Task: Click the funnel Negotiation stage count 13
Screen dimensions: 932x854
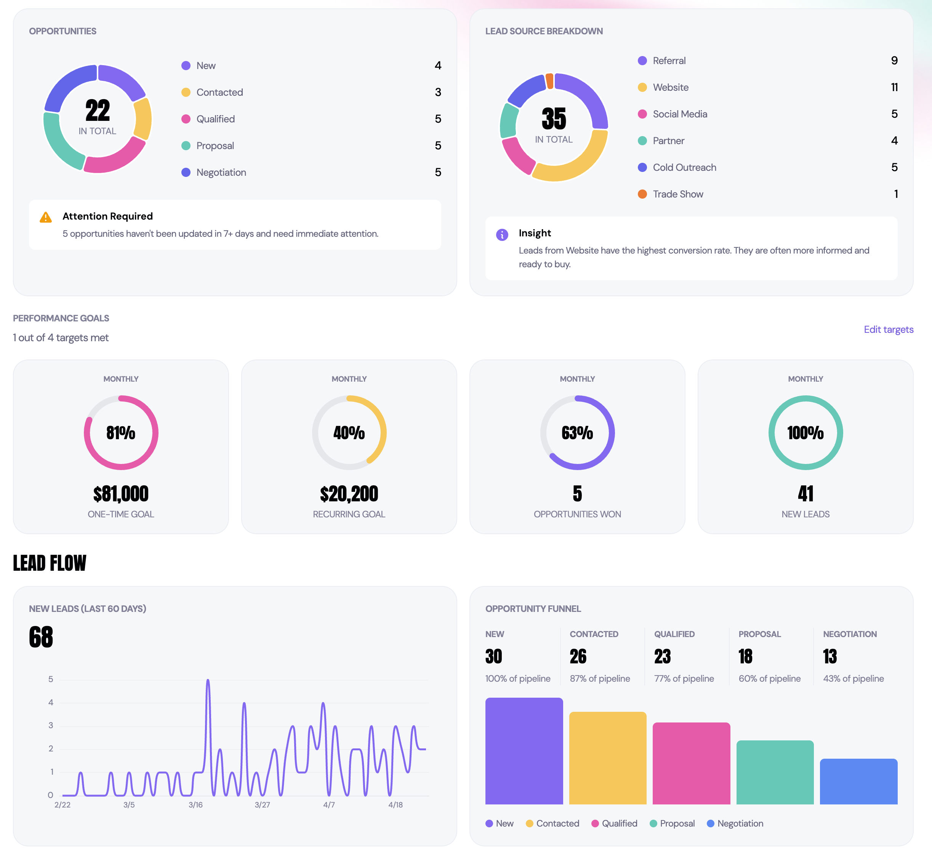Action: [x=830, y=656]
